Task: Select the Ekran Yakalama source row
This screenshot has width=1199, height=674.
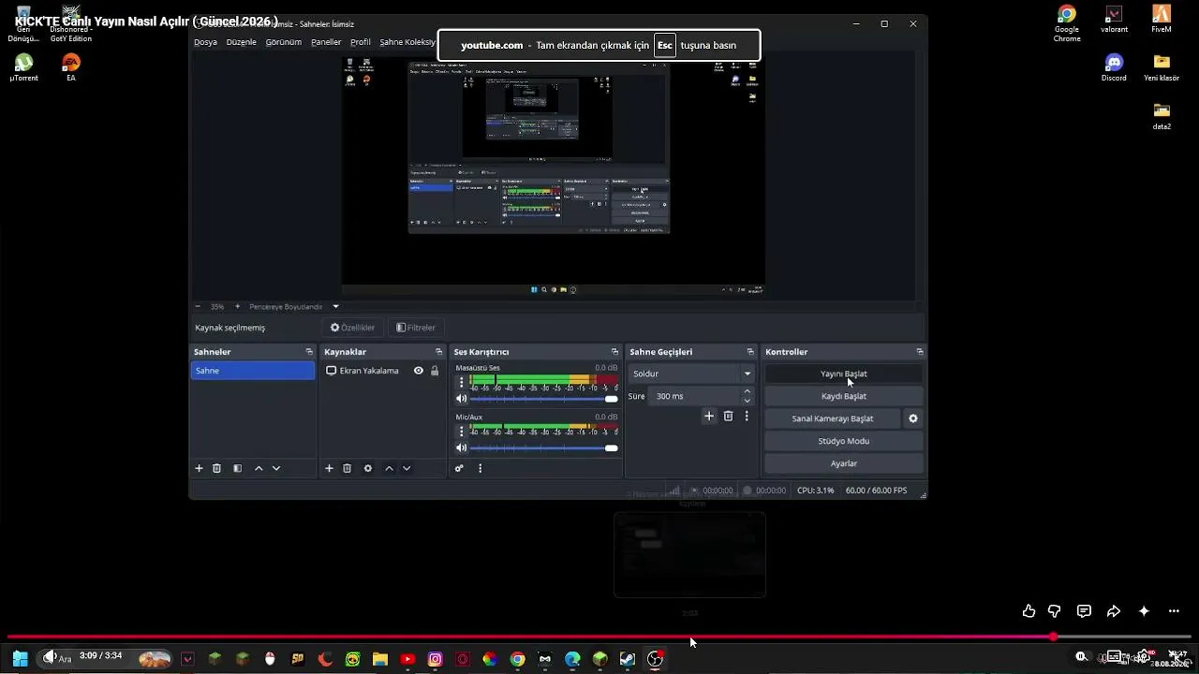Action: click(x=382, y=371)
